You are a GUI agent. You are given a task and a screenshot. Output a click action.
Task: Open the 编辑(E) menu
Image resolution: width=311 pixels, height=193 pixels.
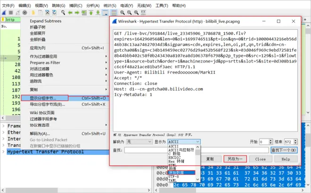pos(25,6)
